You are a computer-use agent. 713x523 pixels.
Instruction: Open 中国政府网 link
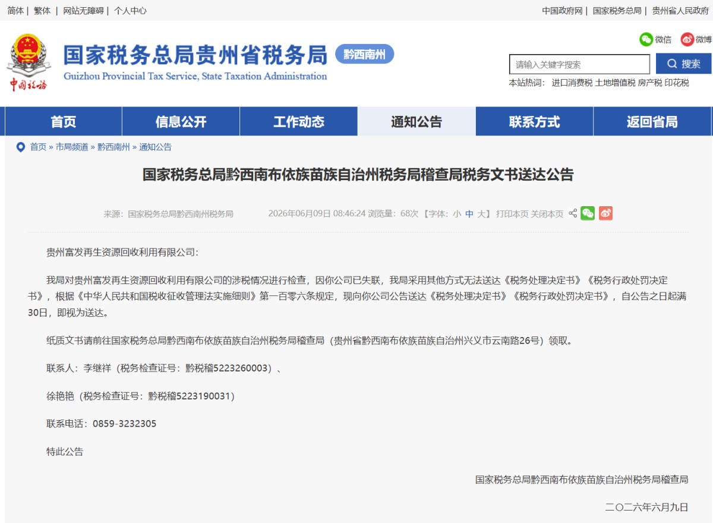(562, 11)
